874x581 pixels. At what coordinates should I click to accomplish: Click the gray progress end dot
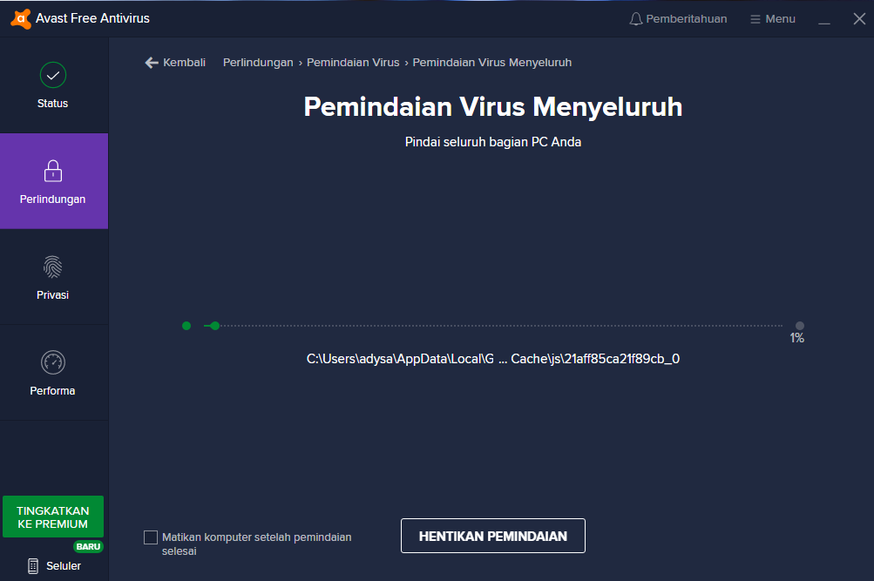tap(800, 326)
